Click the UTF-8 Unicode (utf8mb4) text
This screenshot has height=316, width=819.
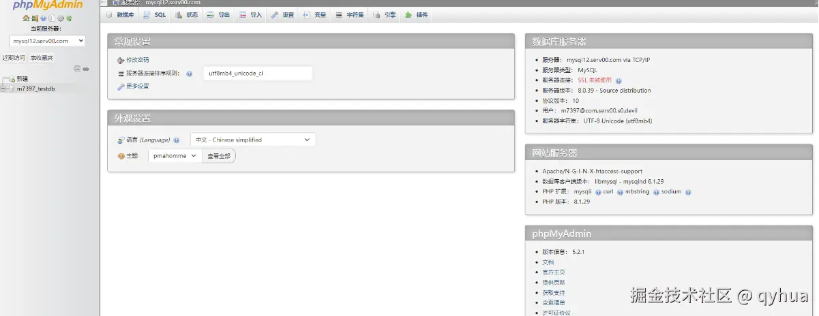click(617, 121)
